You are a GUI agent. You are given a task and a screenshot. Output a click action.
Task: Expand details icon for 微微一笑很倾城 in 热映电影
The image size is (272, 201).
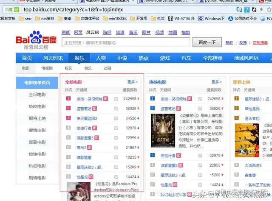pos(200,99)
